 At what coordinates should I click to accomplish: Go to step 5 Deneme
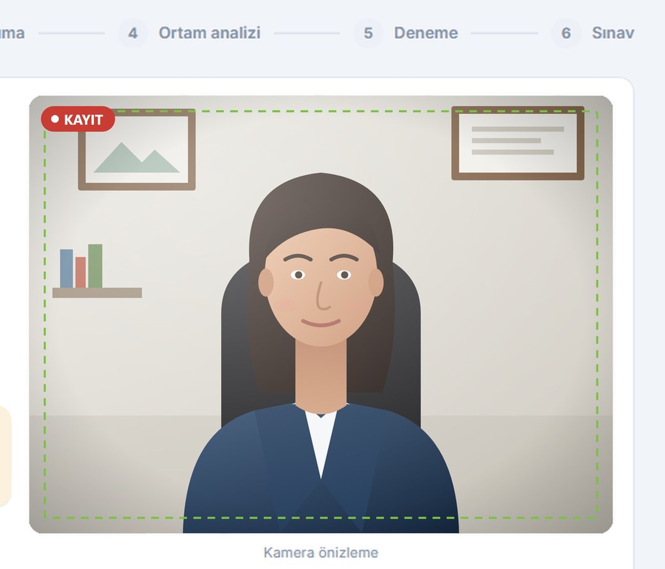[406, 33]
